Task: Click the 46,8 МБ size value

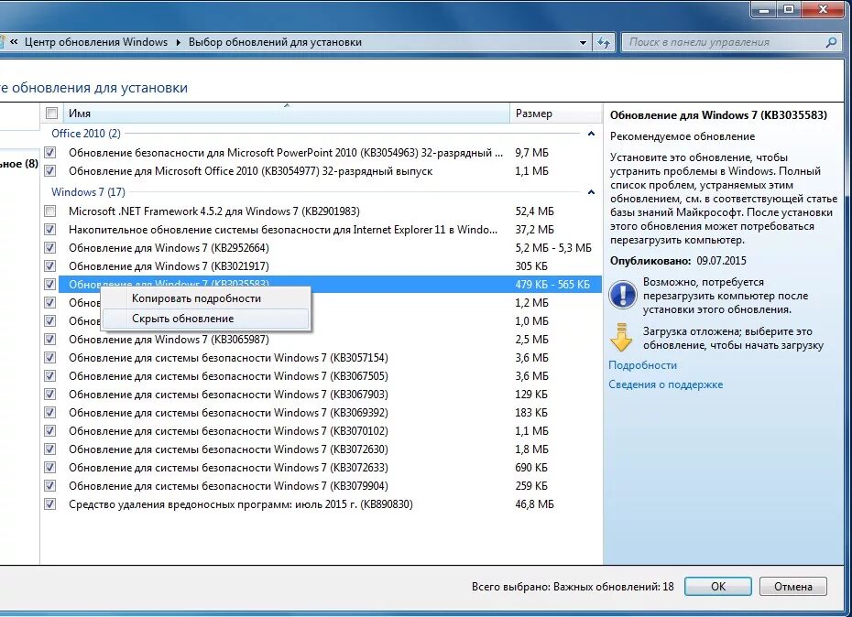Action: (535, 504)
